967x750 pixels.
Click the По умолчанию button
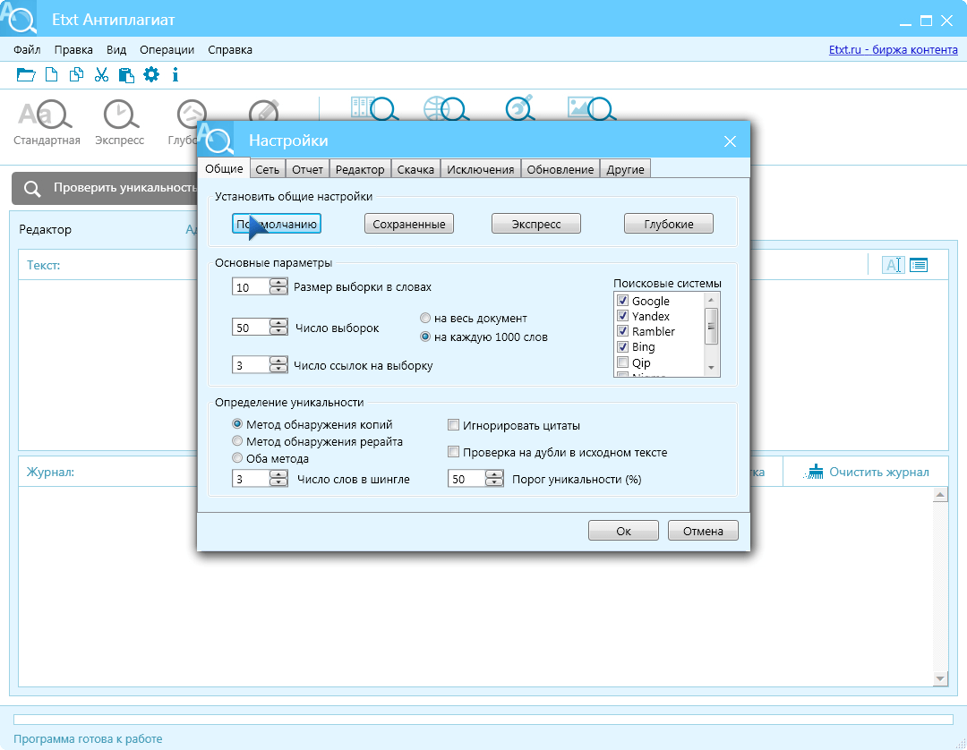tap(277, 224)
